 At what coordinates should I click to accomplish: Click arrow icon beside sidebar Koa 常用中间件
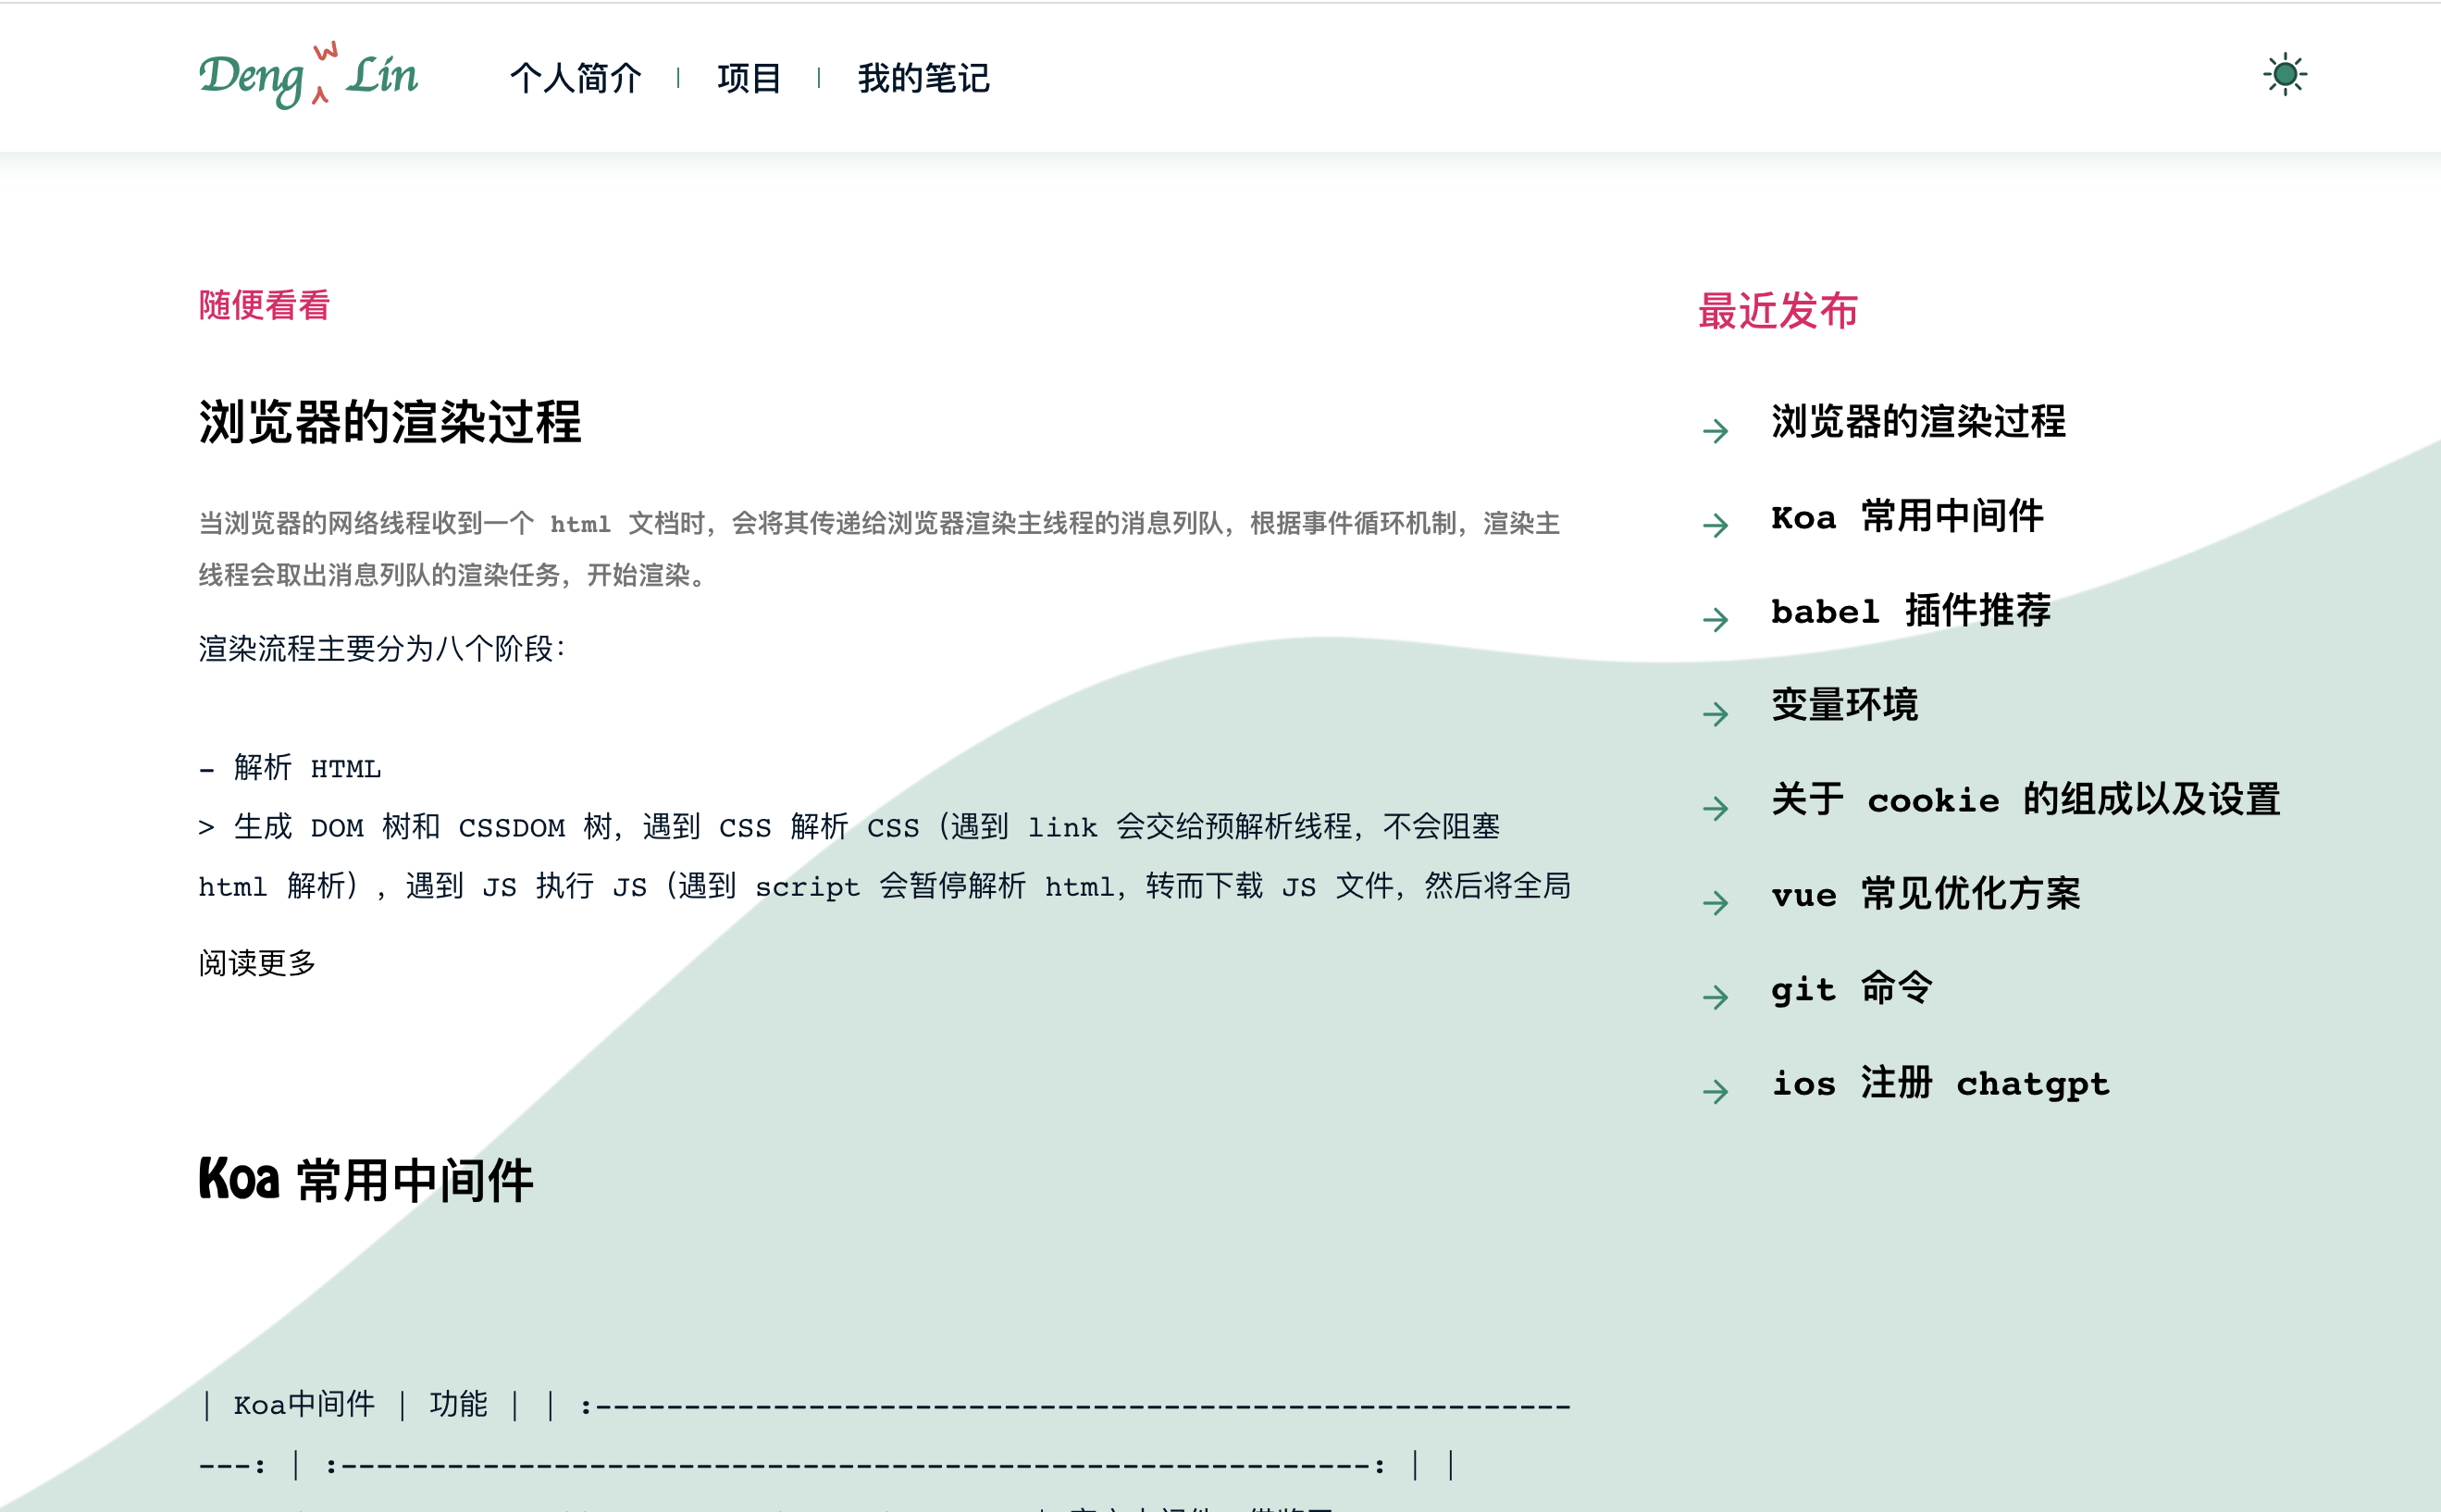(x=1716, y=525)
